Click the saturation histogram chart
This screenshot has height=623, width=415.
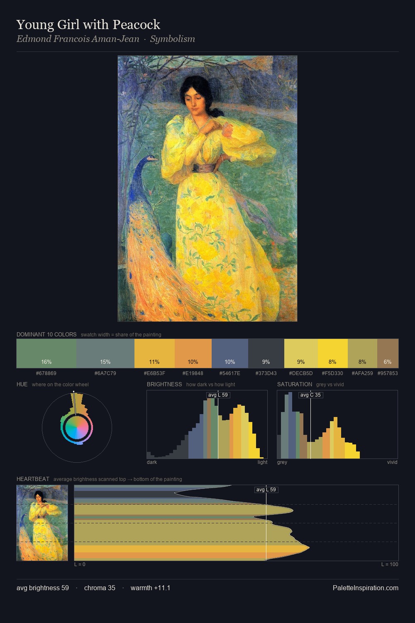[x=337, y=424]
